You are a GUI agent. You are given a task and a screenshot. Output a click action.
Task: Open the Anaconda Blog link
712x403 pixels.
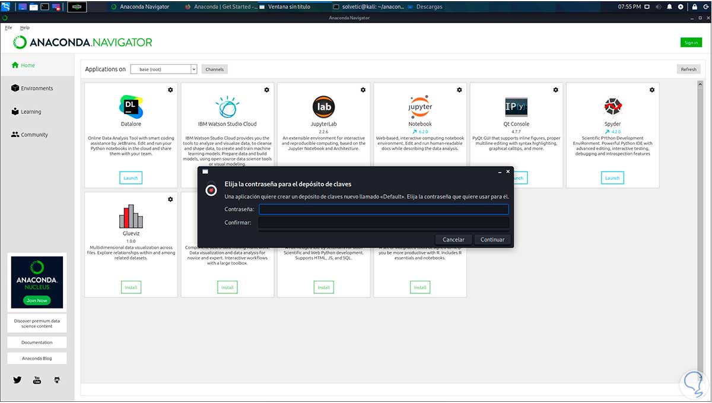(x=37, y=358)
